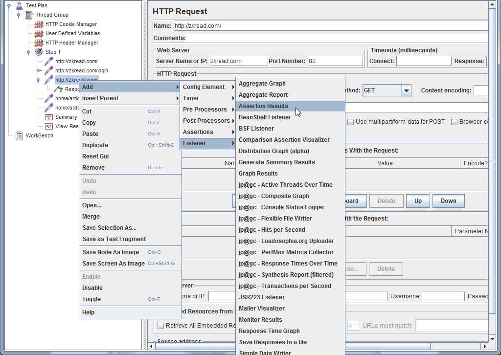
Task: Click the zkread.com/login sampler pipette icon
Action: tap(48, 71)
